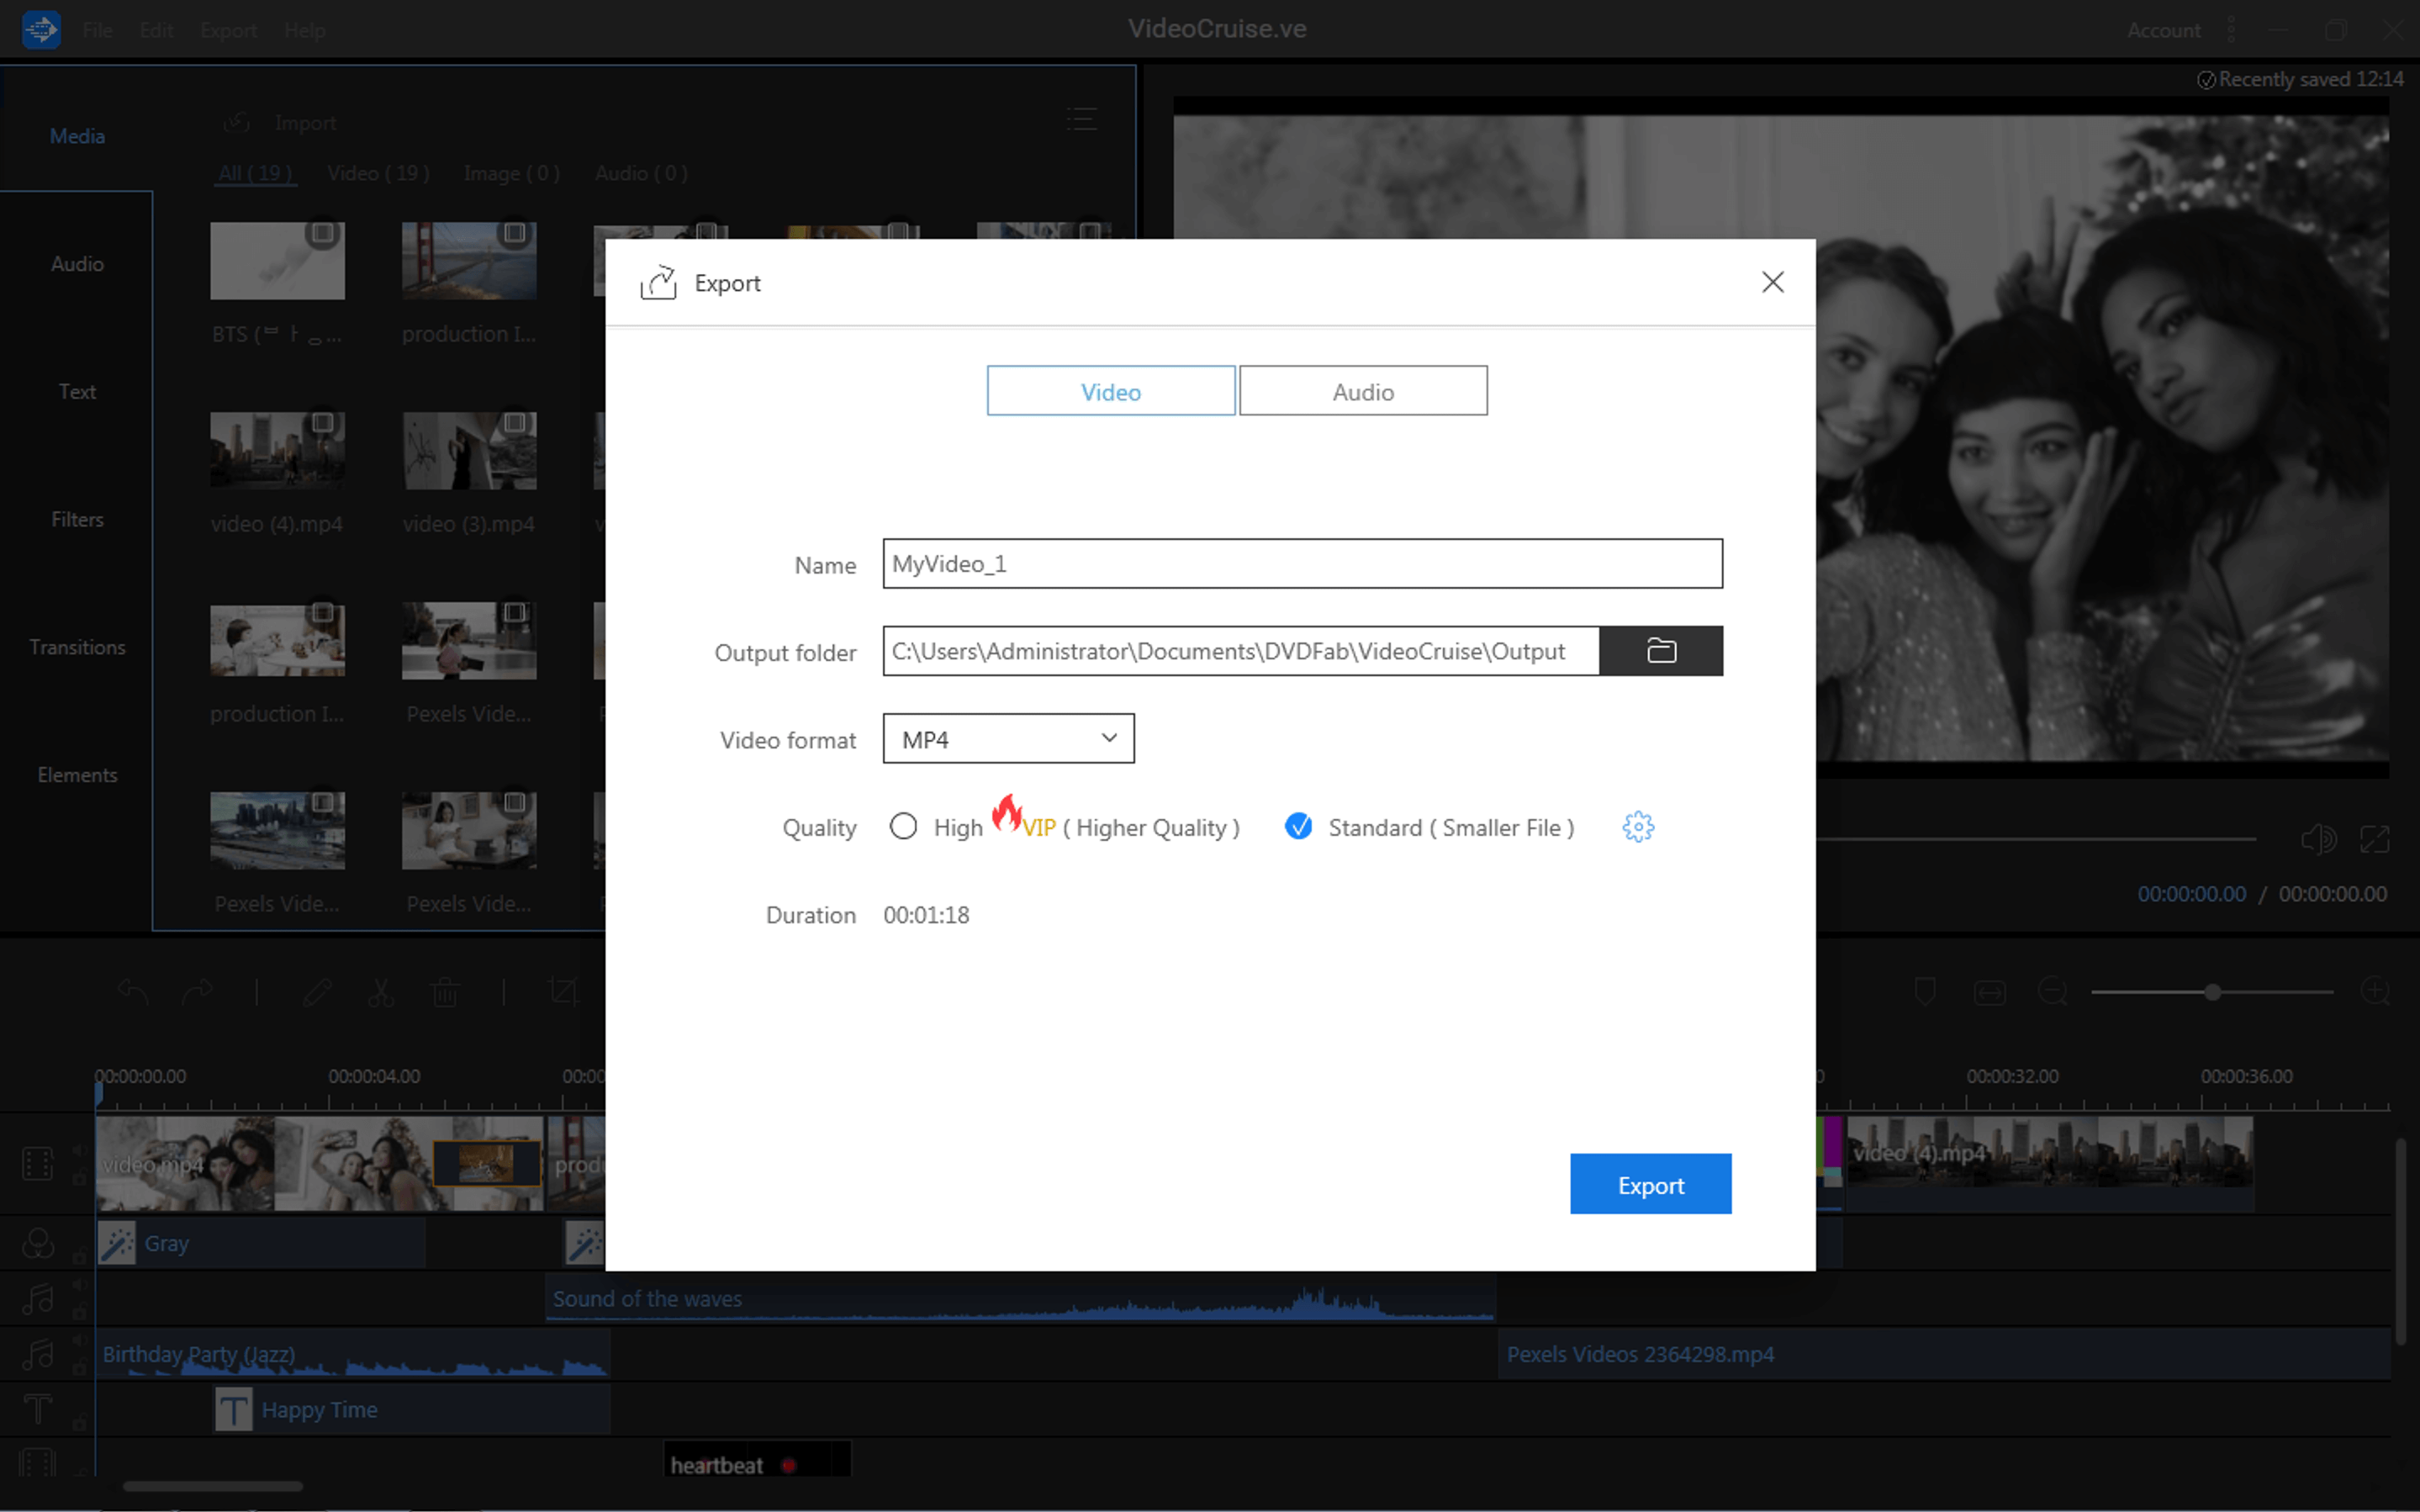
Task: Click the preview playback progress bar
Action: pos(2035,839)
